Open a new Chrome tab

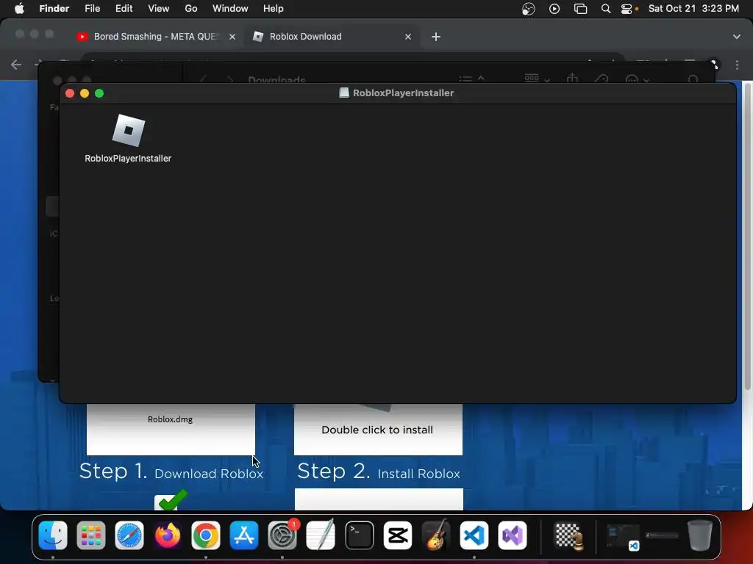pos(435,37)
